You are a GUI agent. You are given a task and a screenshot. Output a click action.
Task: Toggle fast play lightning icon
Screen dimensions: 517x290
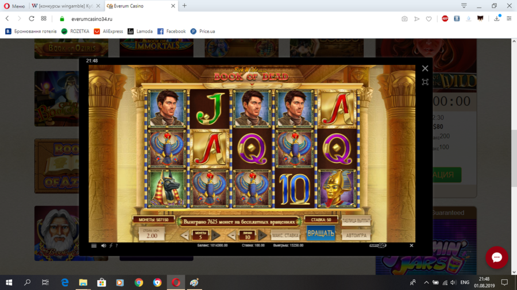(x=111, y=246)
